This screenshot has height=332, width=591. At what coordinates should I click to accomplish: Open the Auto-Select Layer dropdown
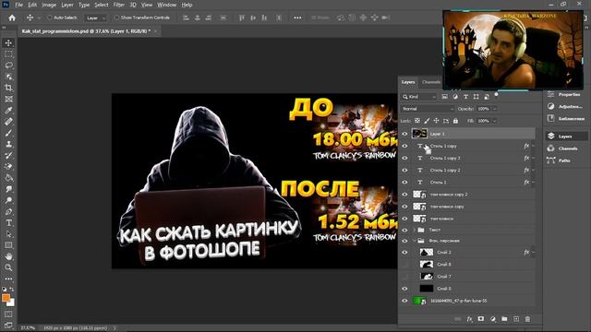pos(96,18)
